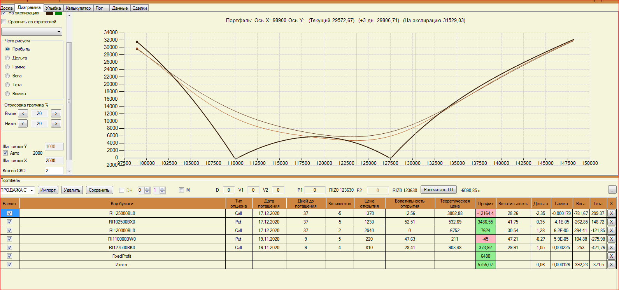Click the dark brown color swatch
Screen dimensions: 619x290
coord(49,13)
